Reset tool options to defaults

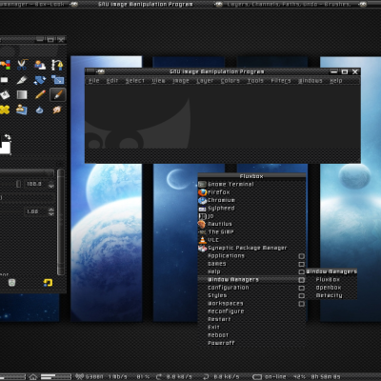point(48,282)
